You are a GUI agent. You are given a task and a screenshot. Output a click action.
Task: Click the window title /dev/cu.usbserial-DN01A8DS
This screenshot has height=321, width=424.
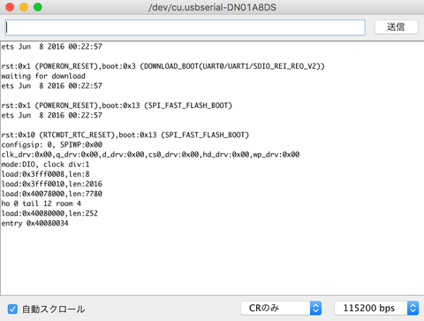pos(212,7)
